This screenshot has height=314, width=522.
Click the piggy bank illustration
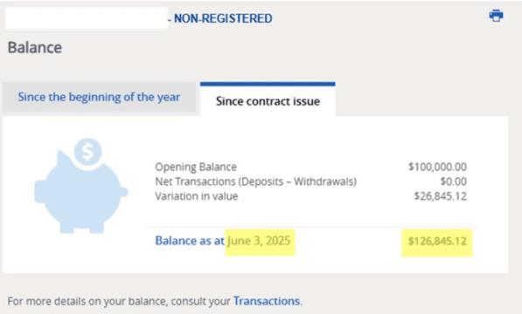pyautogui.click(x=81, y=192)
